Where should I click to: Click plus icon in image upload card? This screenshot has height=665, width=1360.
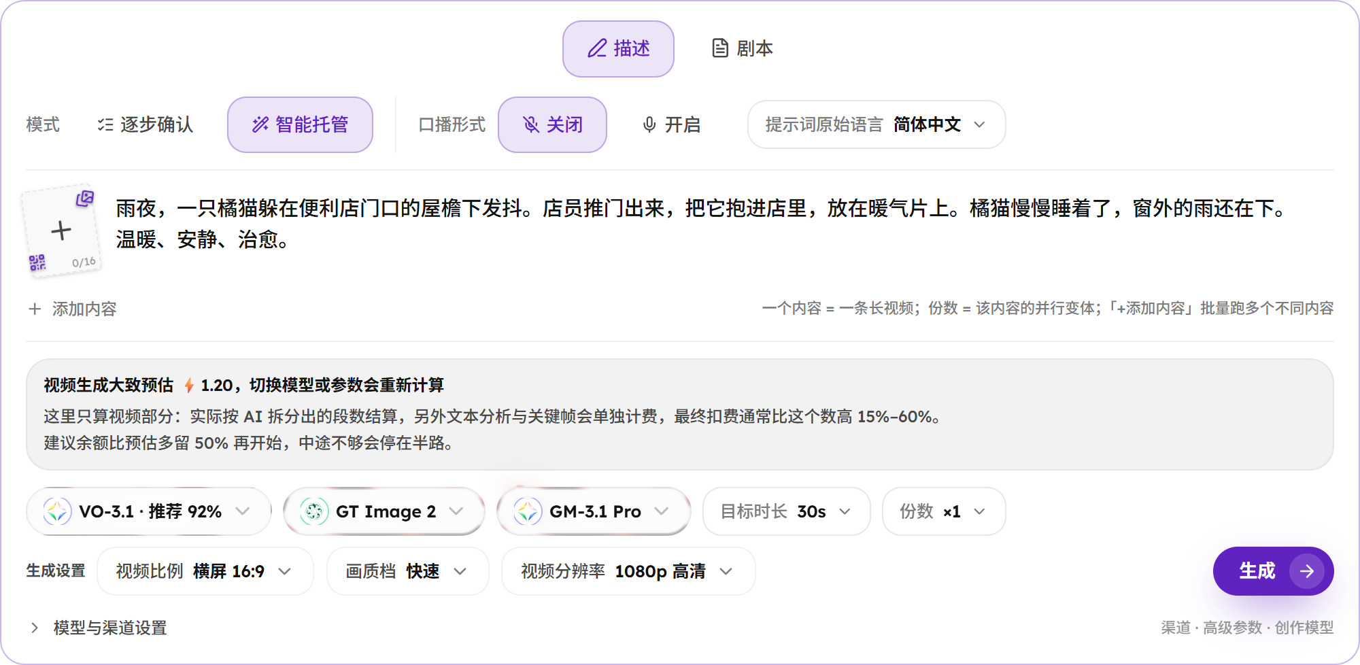[61, 231]
